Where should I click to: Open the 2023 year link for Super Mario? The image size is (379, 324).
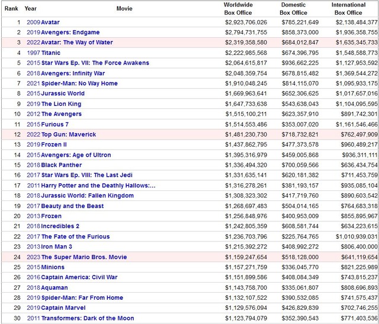[33, 257]
